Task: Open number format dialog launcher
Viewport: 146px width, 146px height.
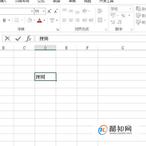Action: 131,29
